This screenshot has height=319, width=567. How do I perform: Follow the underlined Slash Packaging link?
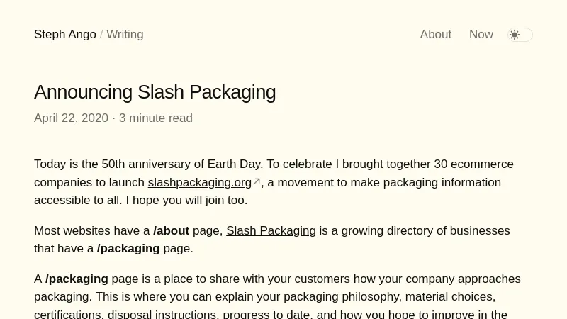click(x=271, y=231)
